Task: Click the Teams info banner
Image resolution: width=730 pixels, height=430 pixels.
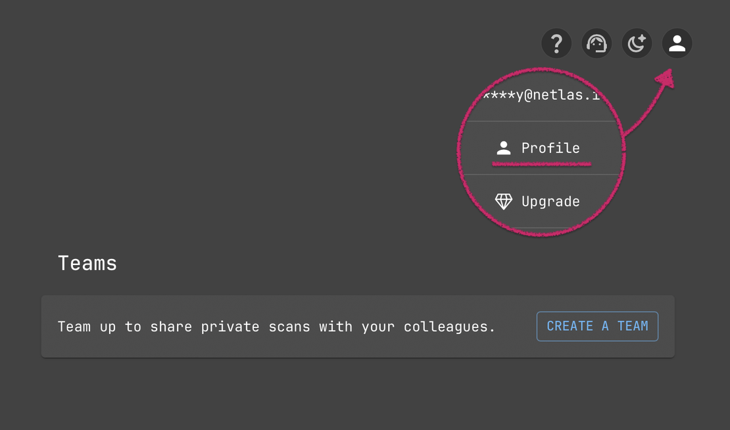Action: click(x=276, y=326)
